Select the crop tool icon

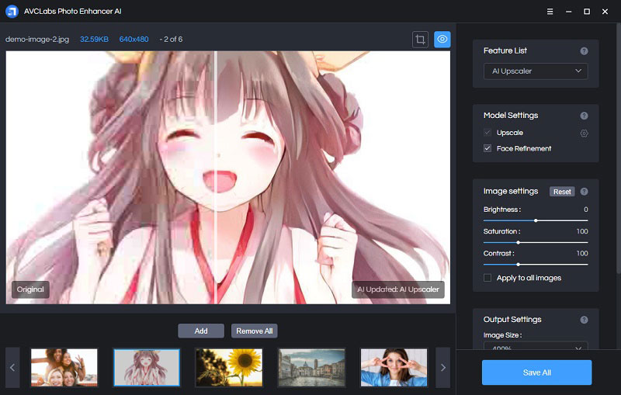(420, 39)
